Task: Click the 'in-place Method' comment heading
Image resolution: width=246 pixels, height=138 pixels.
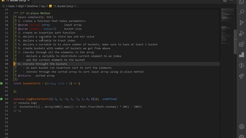Action: [x=38, y=13]
